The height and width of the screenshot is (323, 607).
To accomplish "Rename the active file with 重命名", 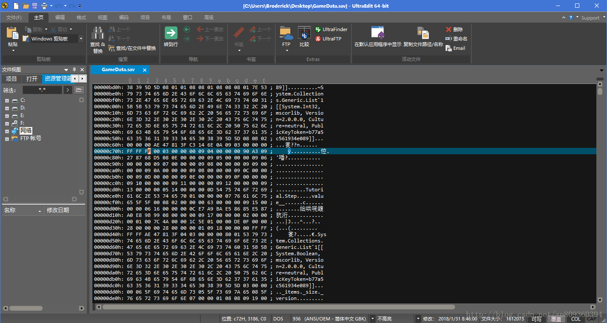I will [x=456, y=39].
